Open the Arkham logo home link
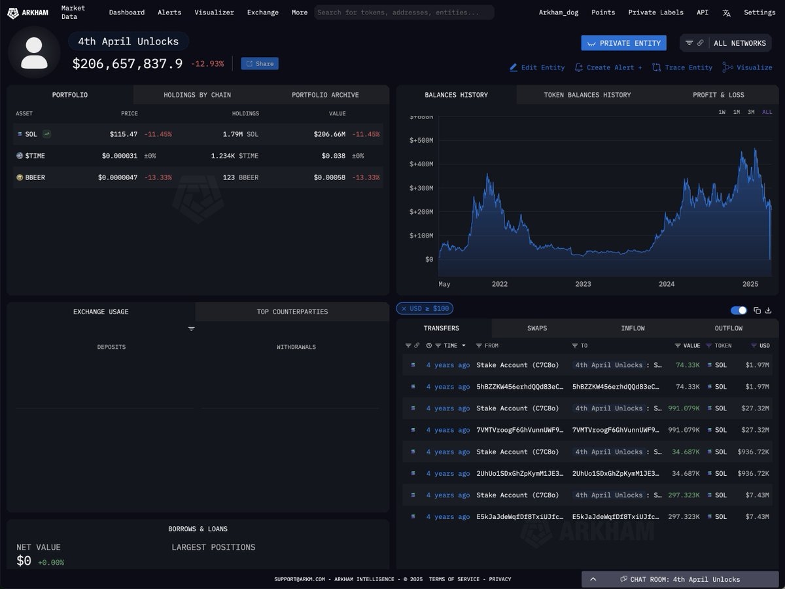 (x=27, y=12)
